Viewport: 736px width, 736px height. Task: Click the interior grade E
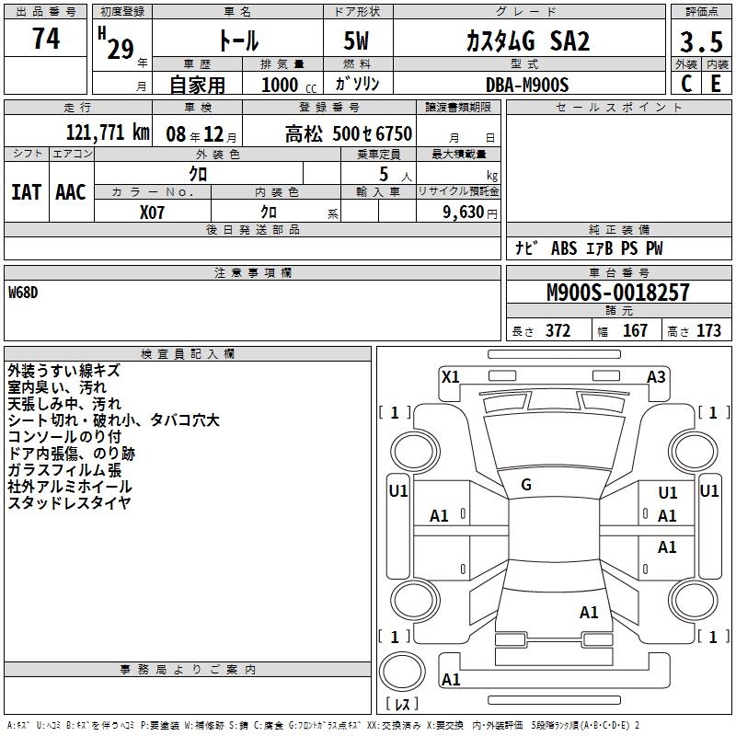pos(716,84)
